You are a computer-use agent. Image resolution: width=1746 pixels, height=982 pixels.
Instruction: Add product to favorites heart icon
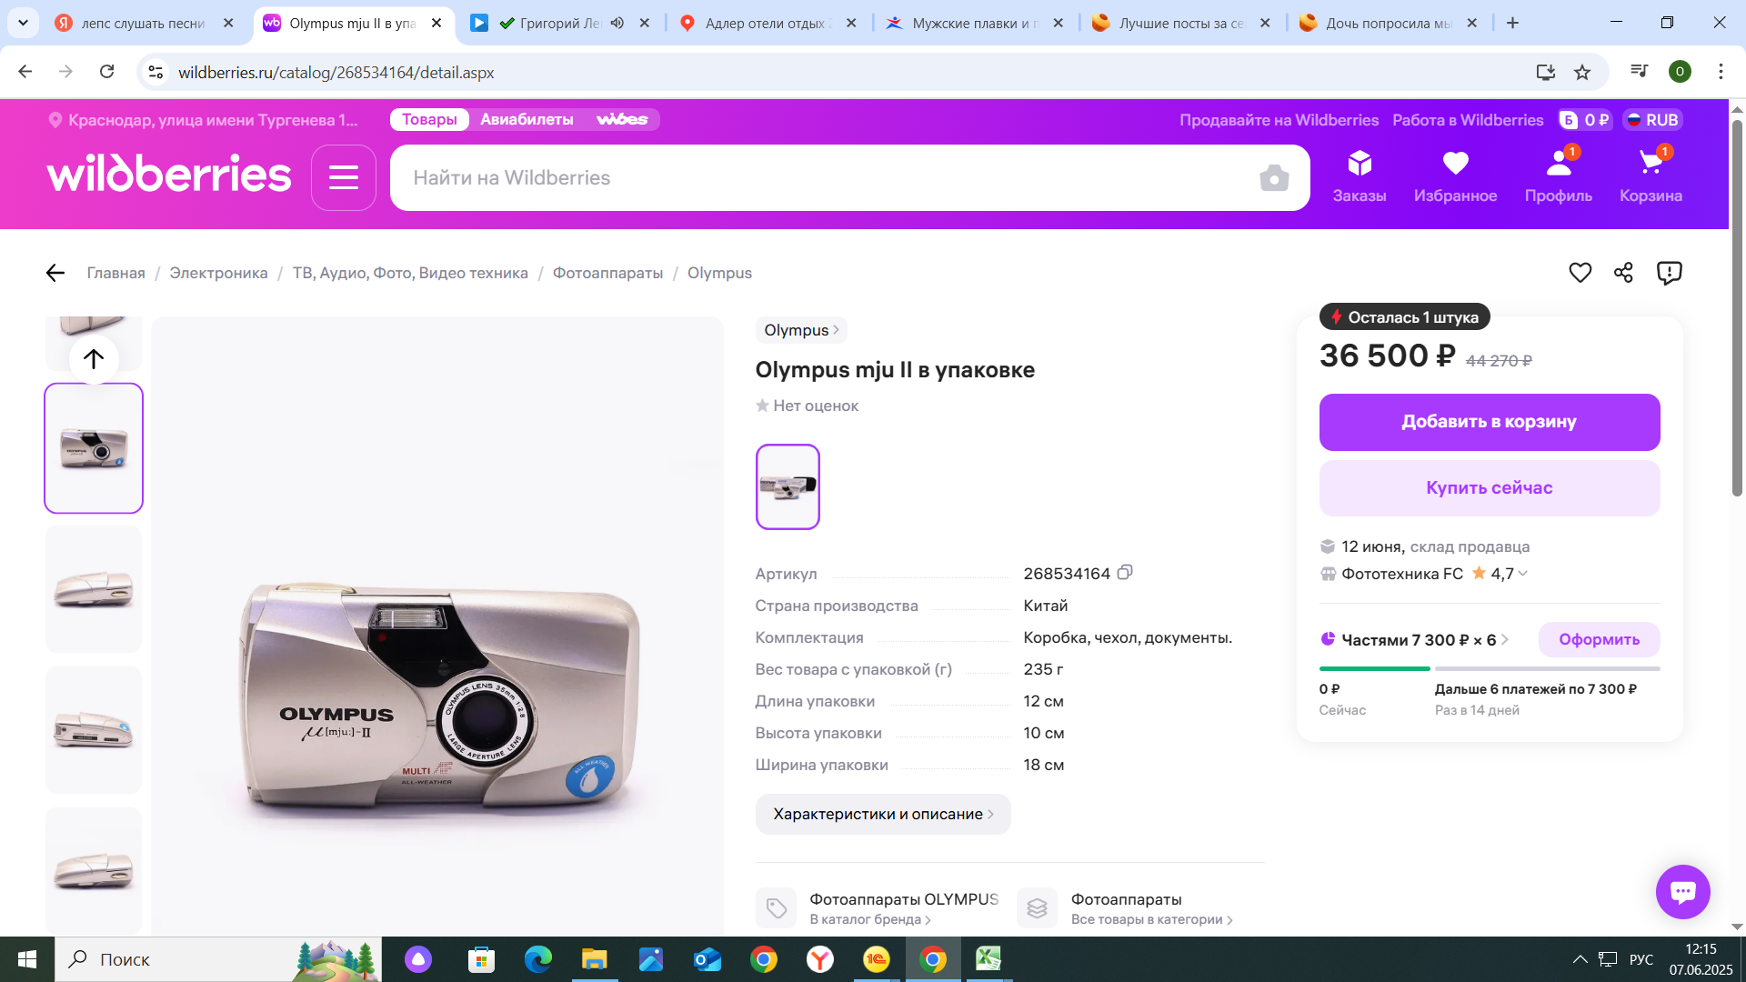coord(1580,273)
